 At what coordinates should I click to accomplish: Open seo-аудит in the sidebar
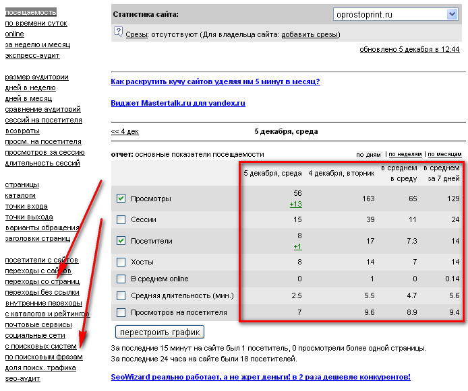pos(22,379)
